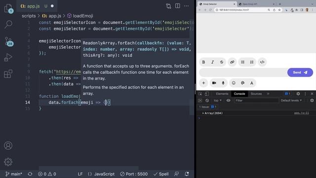Viewport: 316px width, 178px height.
Task: Open the errors and warnings counter
Action: pos(47,174)
